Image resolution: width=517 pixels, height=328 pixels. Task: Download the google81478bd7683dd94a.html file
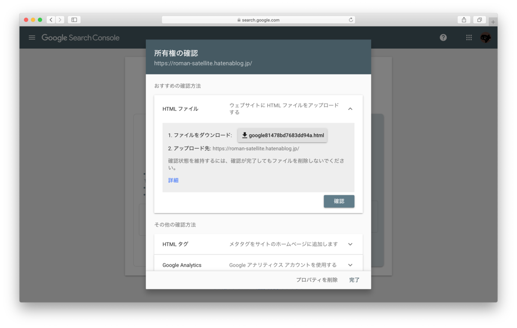pos(282,135)
